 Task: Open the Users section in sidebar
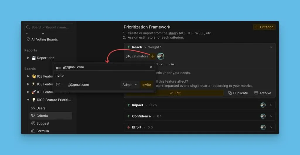[x=41, y=108]
